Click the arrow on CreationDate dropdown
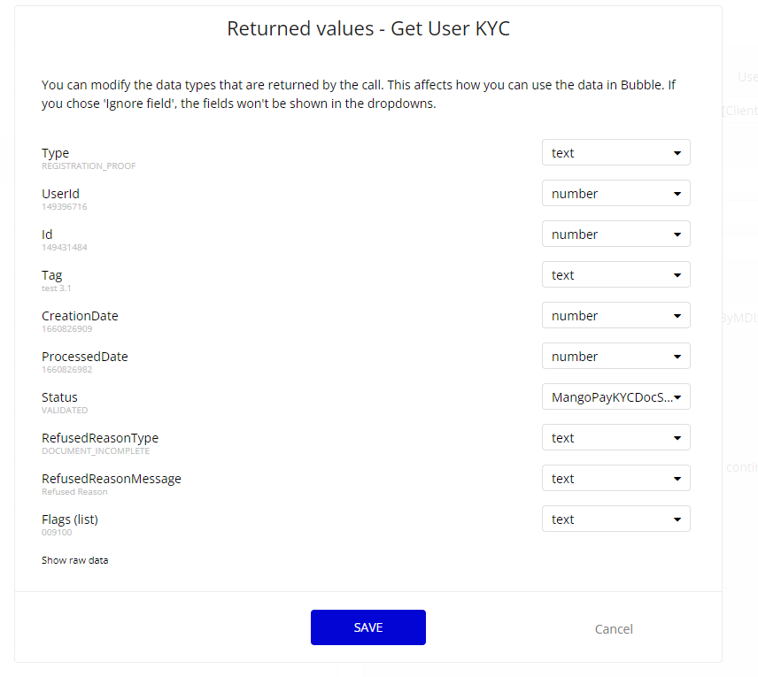 pyautogui.click(x=677, y=316)
